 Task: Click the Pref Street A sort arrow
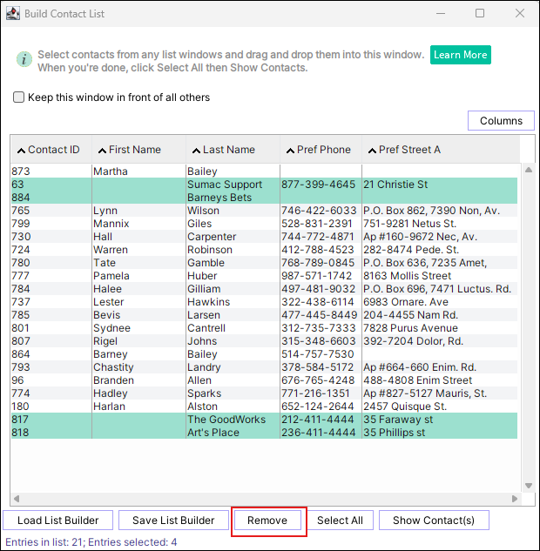coord(371,151)
